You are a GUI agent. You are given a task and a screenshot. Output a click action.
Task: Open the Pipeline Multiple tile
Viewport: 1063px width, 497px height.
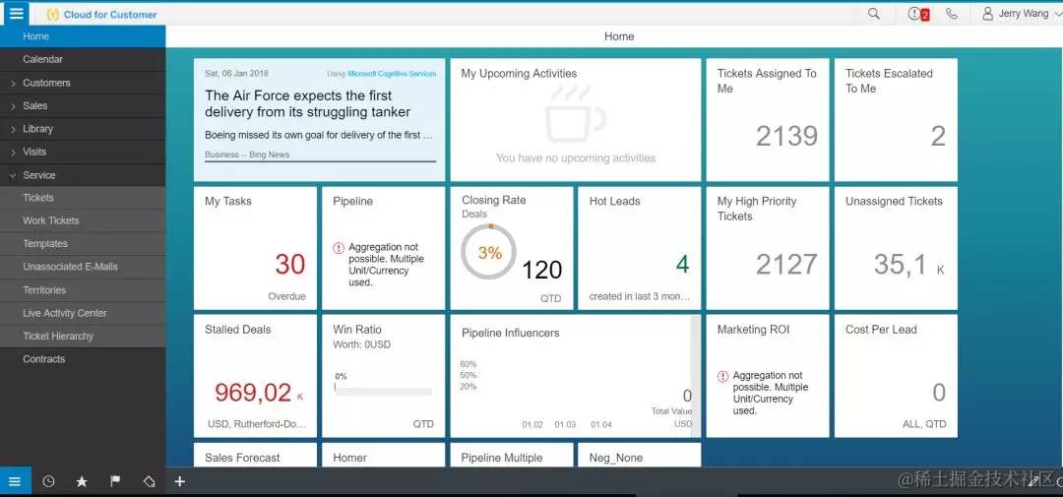pos(511,455)
